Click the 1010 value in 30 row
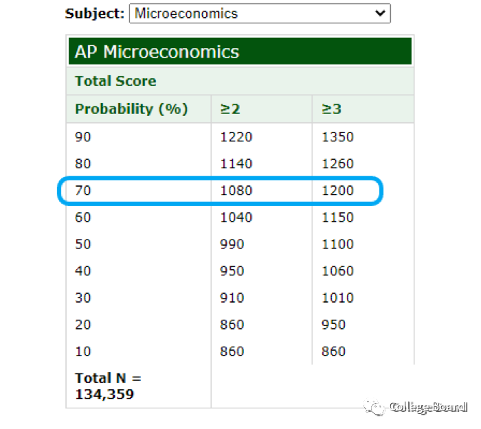The height and width of the screenshot is (429, 481). coord(337,298)
